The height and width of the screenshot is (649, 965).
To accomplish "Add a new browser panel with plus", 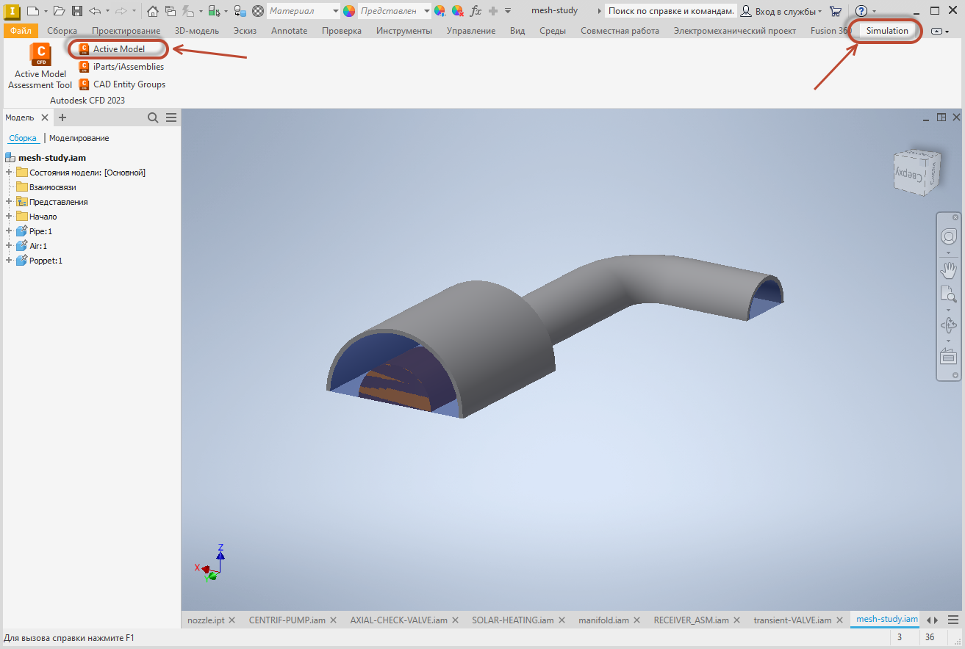I will point(62,117).
